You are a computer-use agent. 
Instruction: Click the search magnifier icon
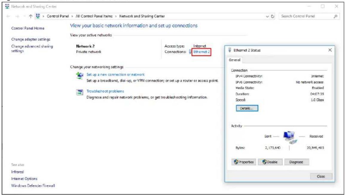336,16
